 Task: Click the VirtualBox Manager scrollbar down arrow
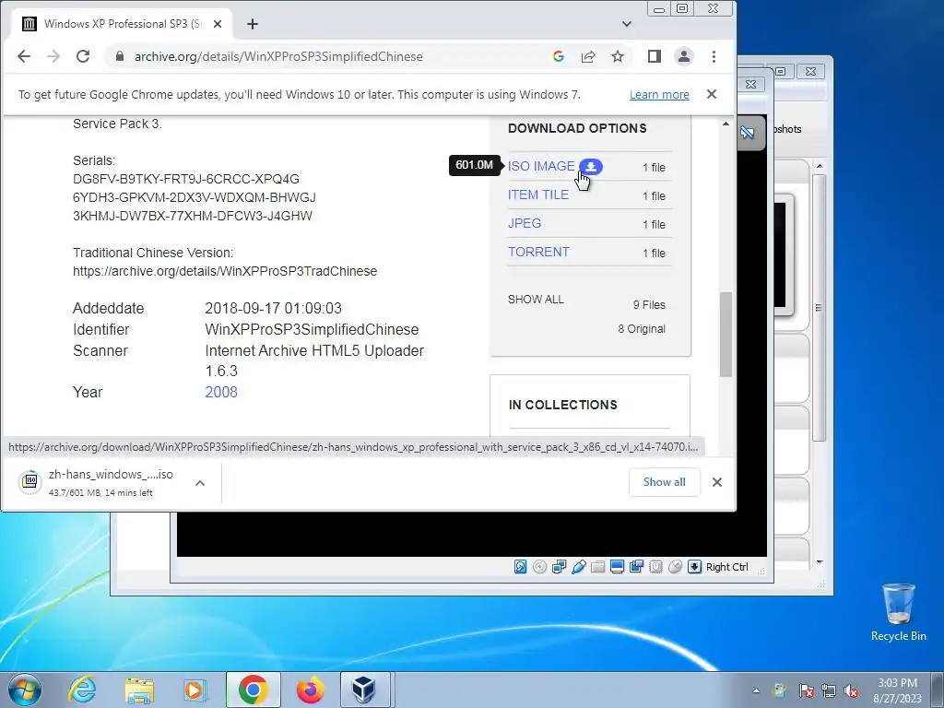pos(820,562)
